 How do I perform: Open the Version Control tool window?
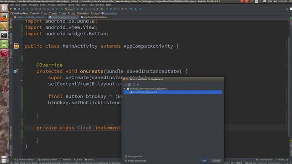click(47, 159)
